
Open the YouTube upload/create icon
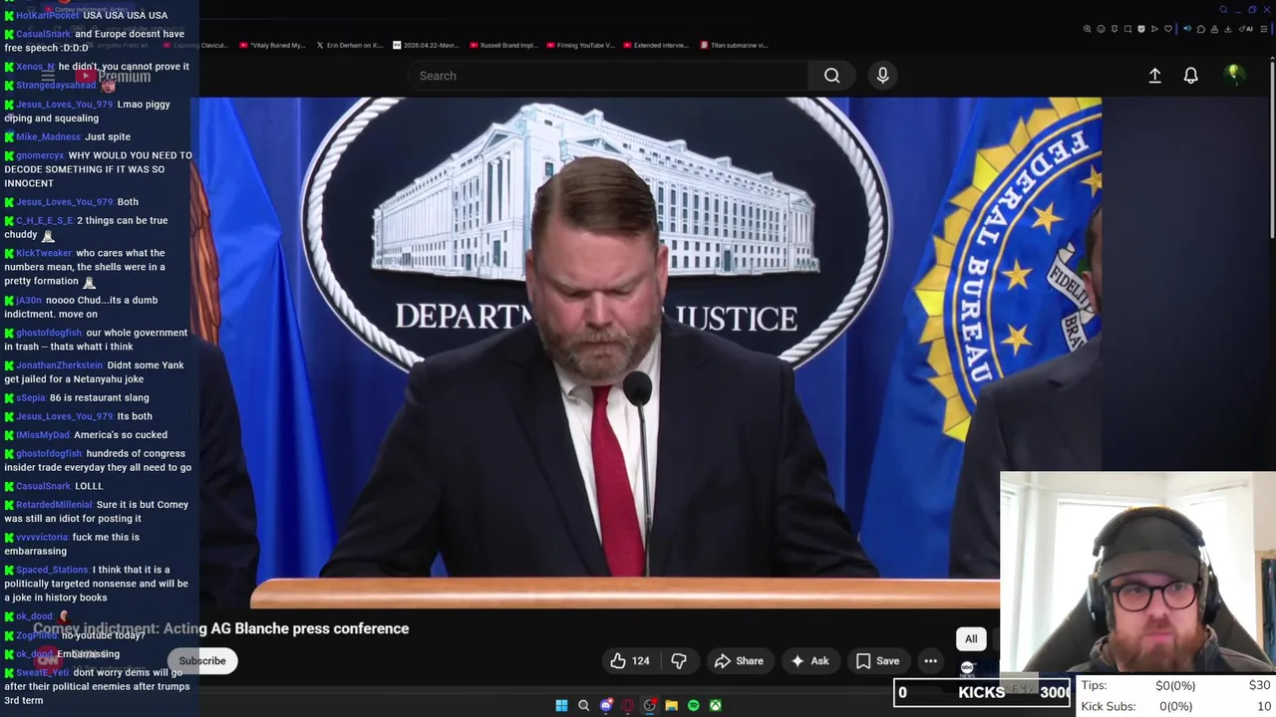(x=1154, y=76)
